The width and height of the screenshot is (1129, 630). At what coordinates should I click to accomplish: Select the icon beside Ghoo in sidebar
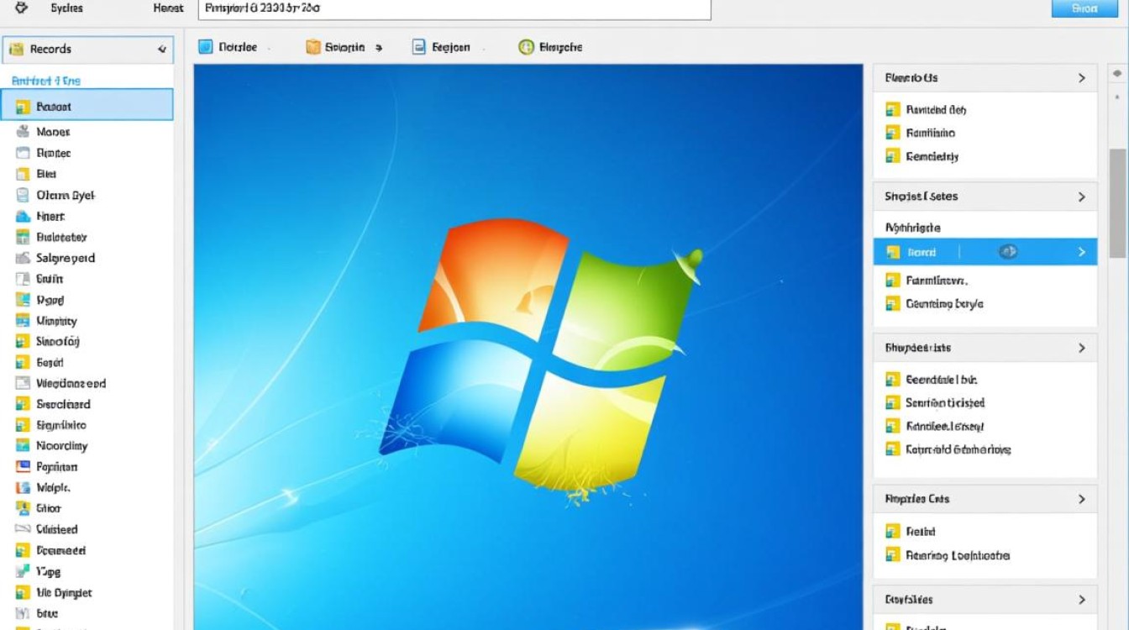coord(23,508)
